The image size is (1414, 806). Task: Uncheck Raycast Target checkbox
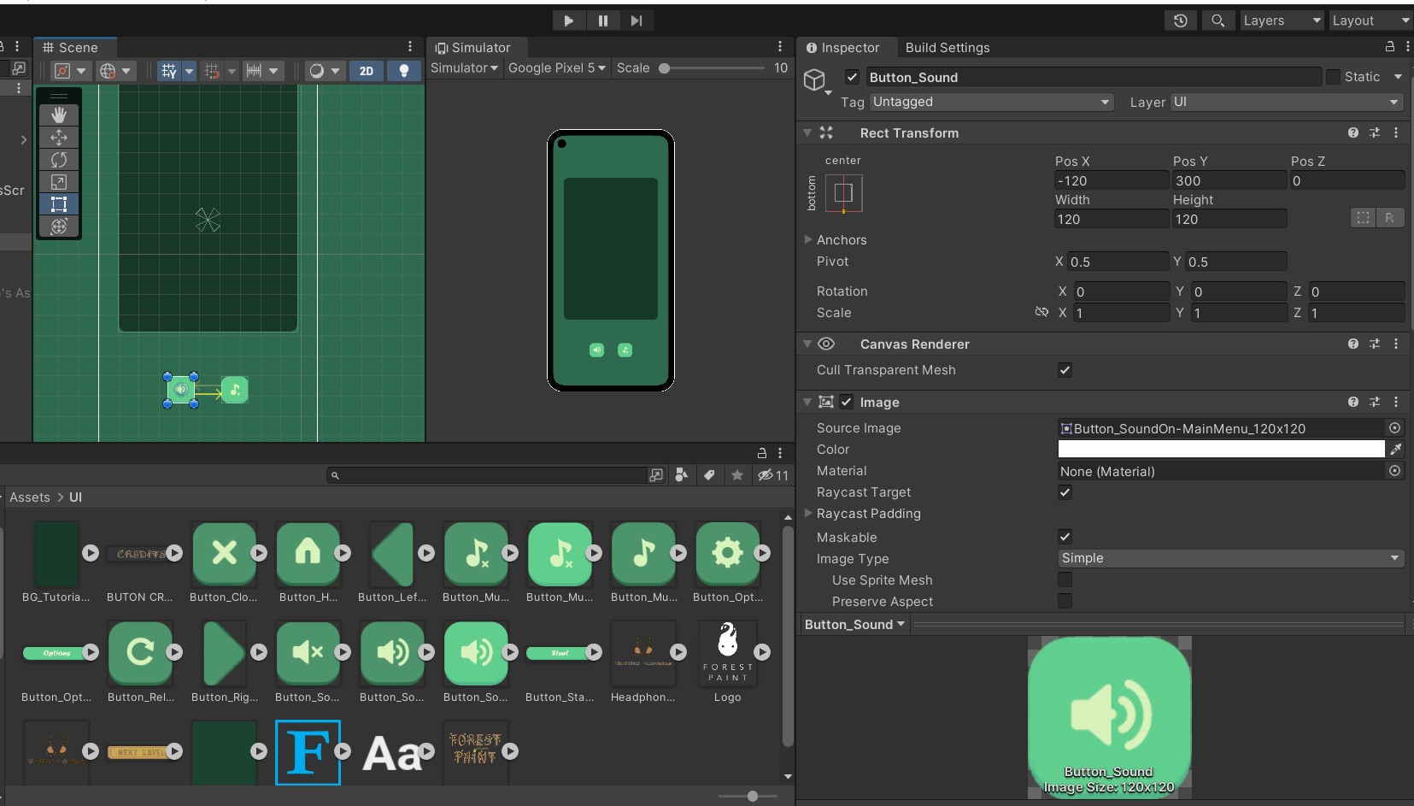(1065, 492)
